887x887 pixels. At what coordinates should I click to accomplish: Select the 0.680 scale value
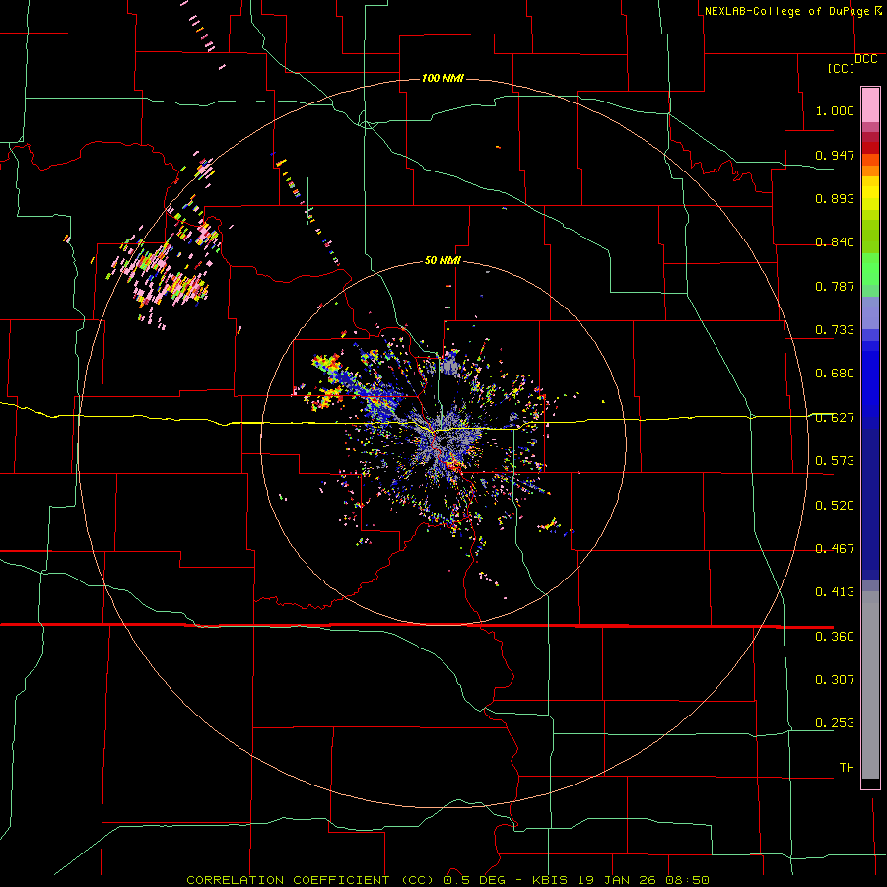click(x=835, y=374)
